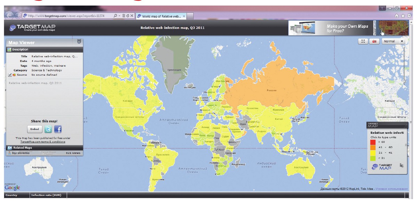Click the TargetMap logo in header
Screen dimensions: 417x205
click(32, 28)
